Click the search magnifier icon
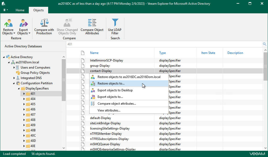The width and height of the screenshot is (268, 157). coord(264,44)
